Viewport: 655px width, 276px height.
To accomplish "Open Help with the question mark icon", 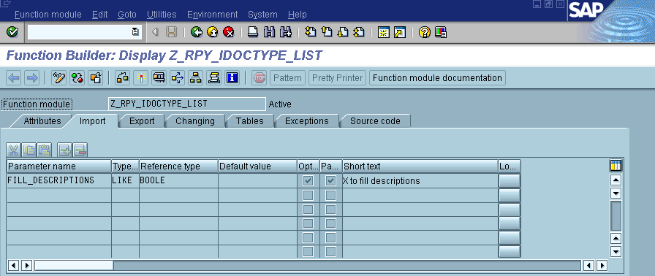I will [x=425, y=32].
